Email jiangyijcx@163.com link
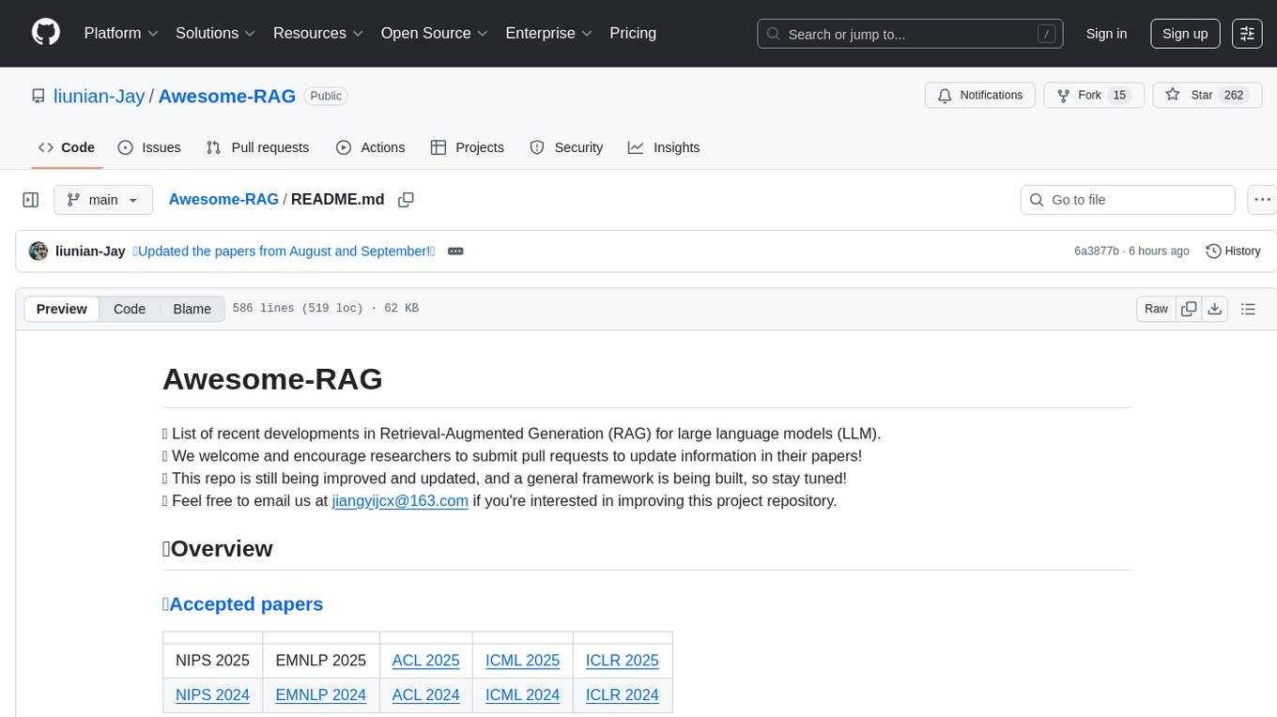The image size is (1277, 717). tap(400, 500)
